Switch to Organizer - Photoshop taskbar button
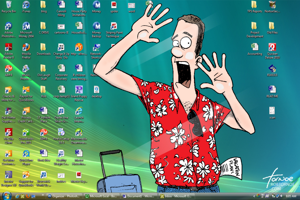The width and height of the screenshot is (300, 200). 65,196
